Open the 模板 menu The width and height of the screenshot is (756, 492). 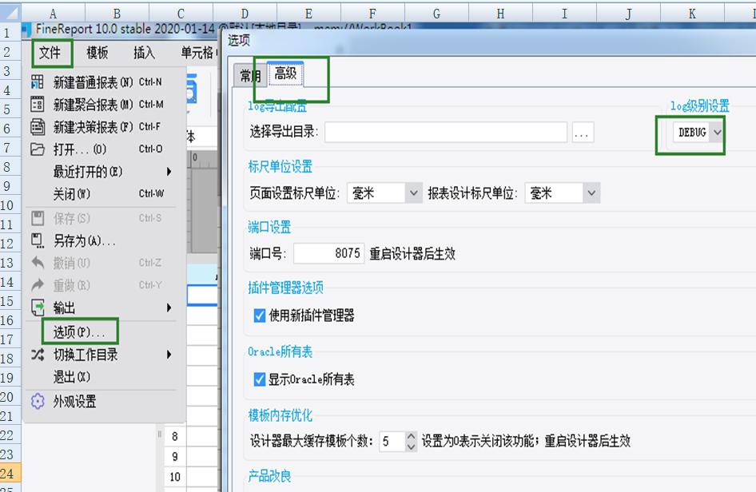[97, 53]
